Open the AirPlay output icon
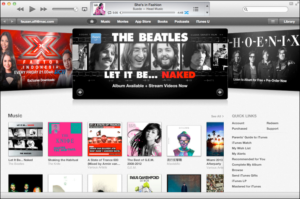 point(85,9)
